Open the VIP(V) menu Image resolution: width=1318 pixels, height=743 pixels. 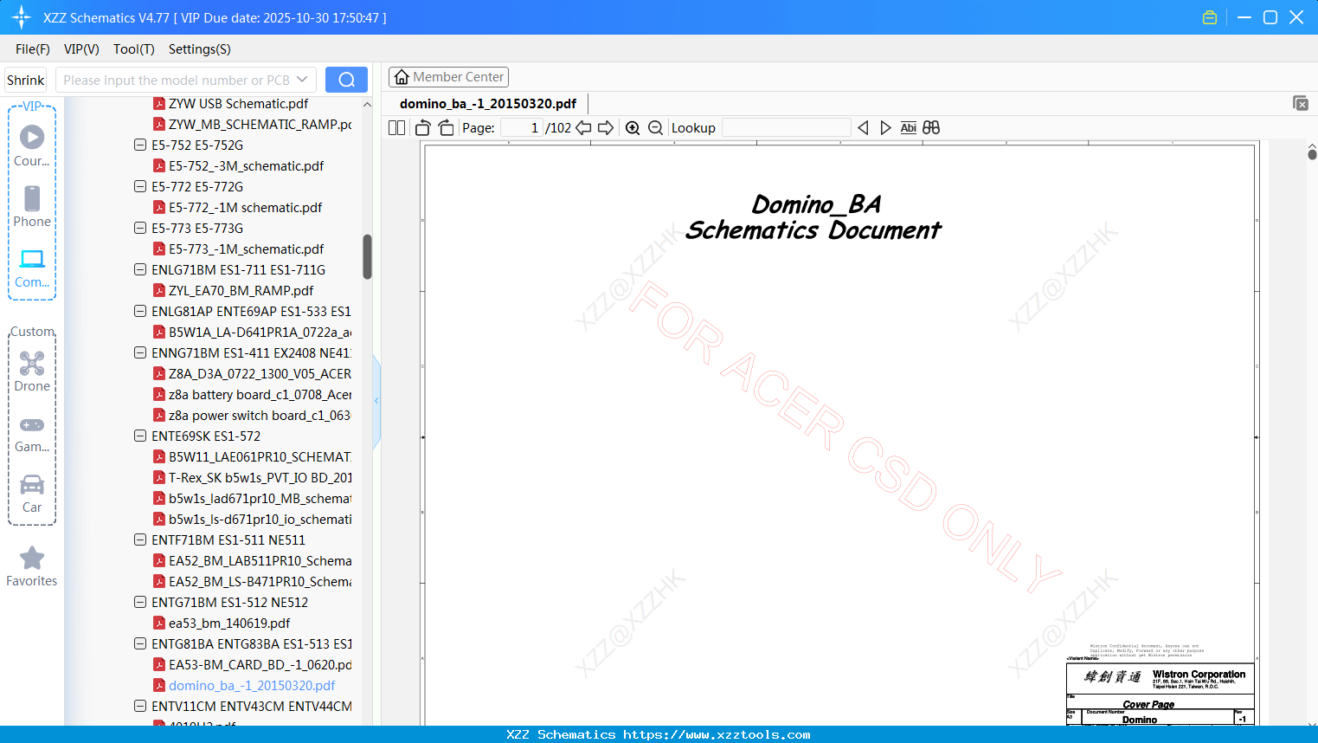(x=81, y=49)
